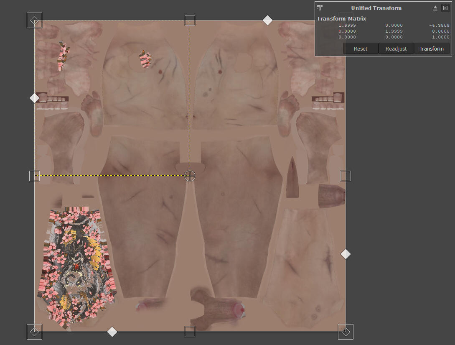455x345 pixels.
Task: Click the Unified Transform tool icon
Action: tap(320, 8)
